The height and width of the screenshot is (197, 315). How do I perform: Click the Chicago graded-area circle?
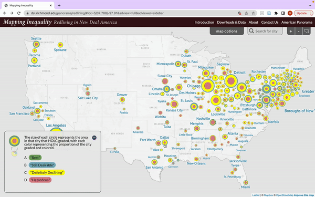[x=208, y=86]
